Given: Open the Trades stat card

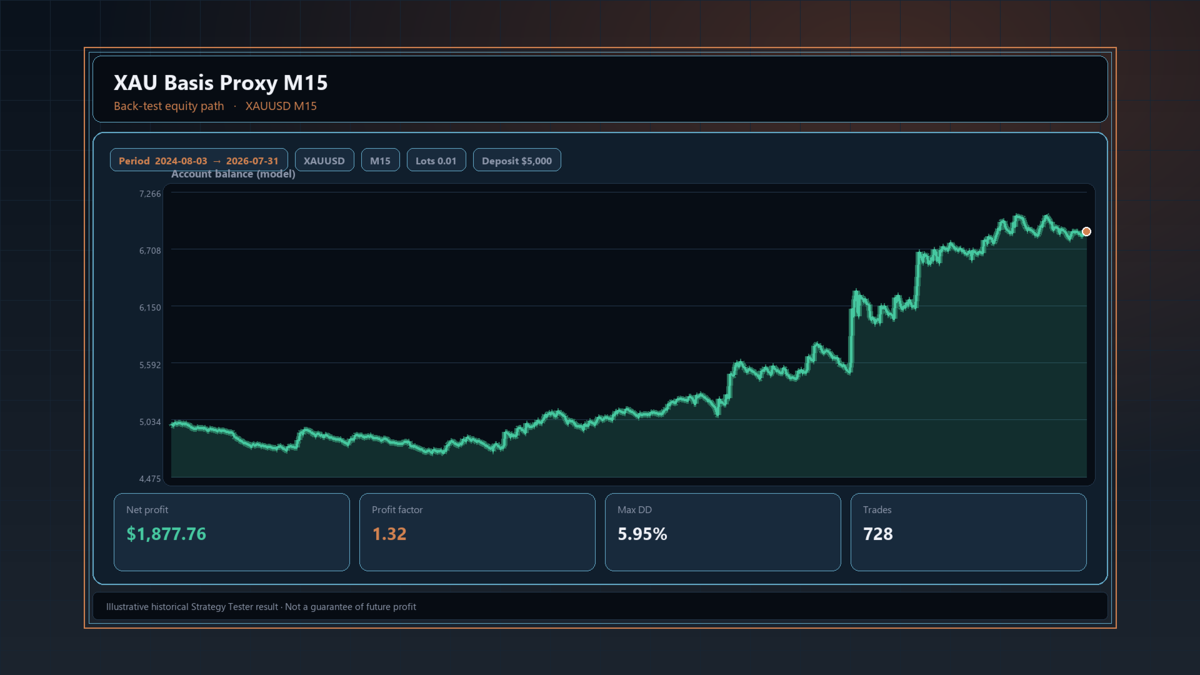Looking at the screenshot, I should pyautogui.click(x=969, y=532).
